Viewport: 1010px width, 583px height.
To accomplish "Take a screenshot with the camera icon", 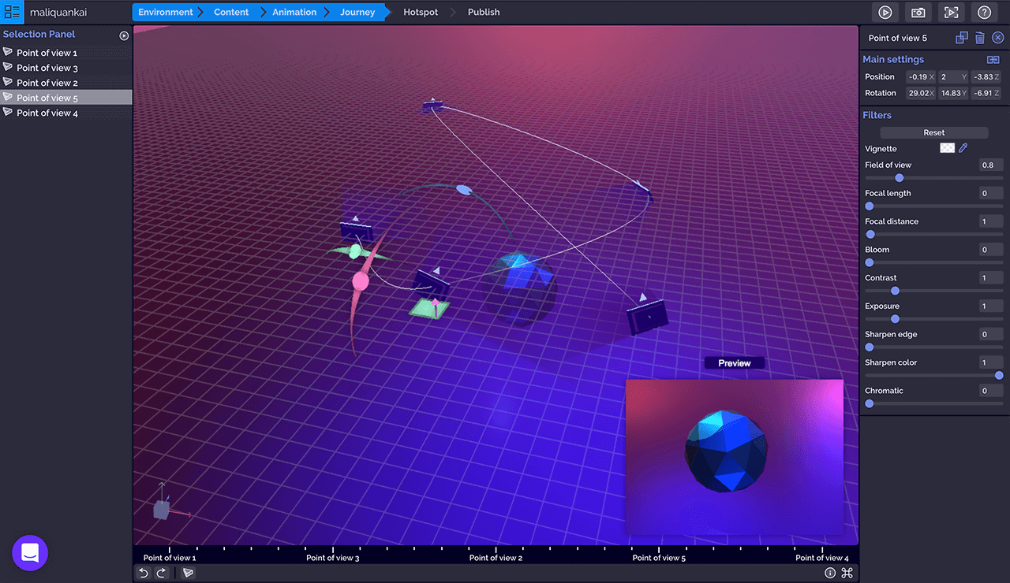I will (918, 13).
